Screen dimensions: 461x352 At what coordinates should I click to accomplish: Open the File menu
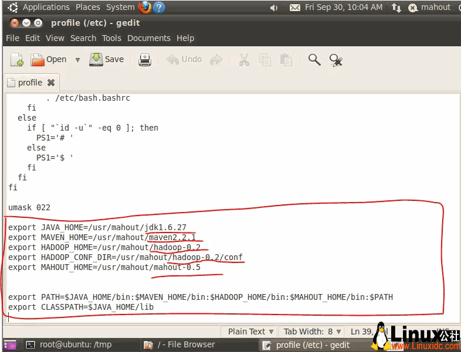click(13, 38)
